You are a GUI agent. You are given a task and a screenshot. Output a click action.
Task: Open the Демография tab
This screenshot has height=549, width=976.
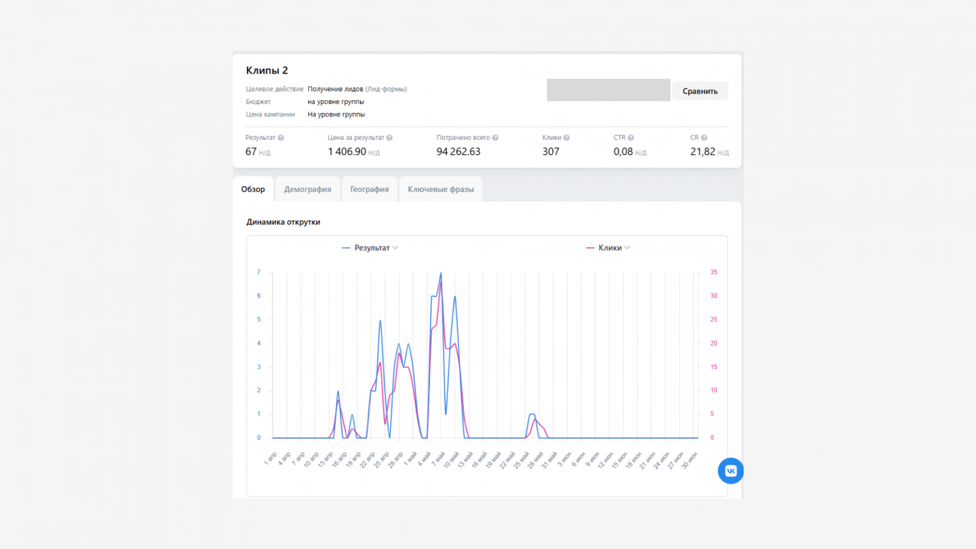(307, 189)
